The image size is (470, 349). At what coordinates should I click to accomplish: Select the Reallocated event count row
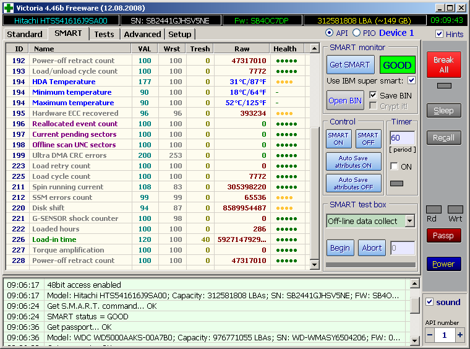coord(158,124)
